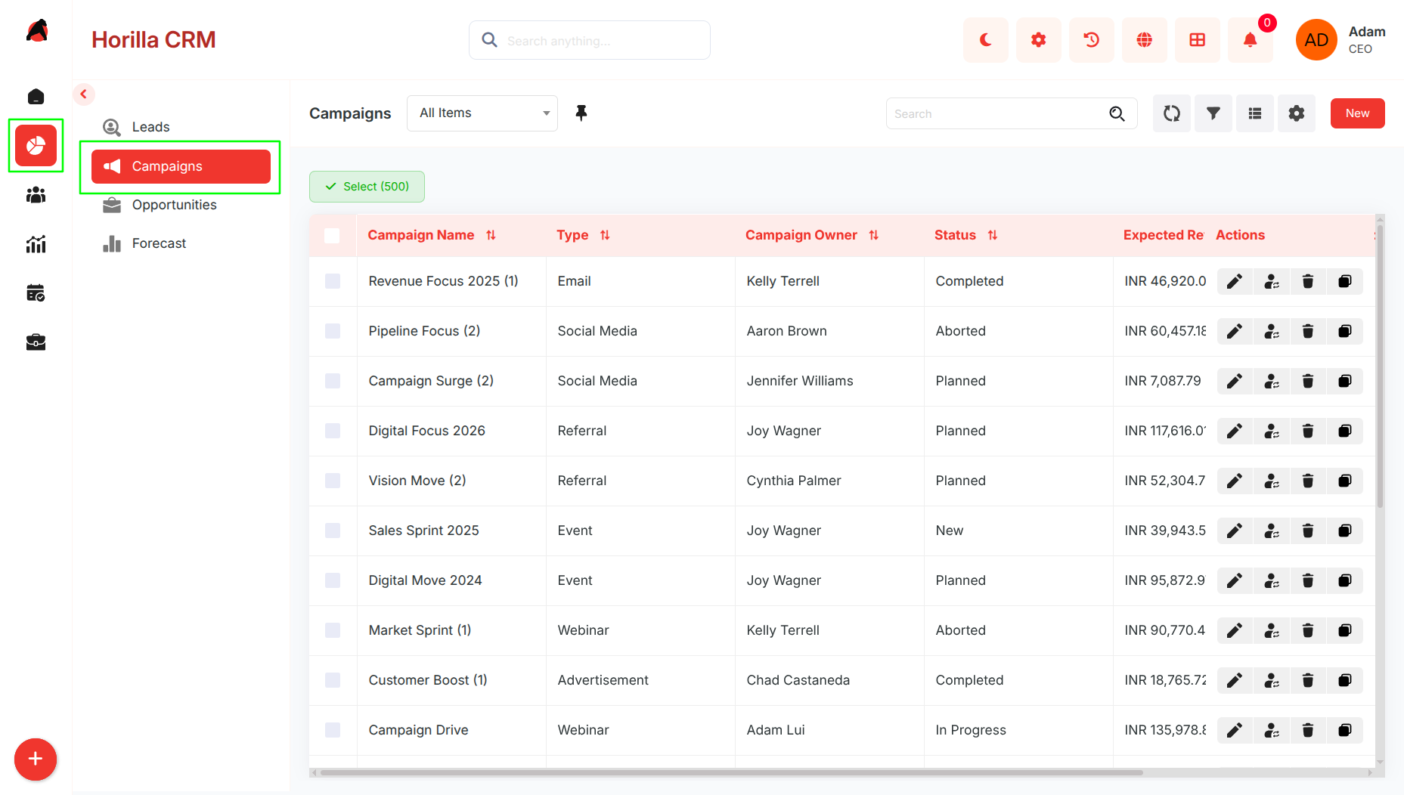Focus the Search anything field
Viewport: 1404px width, 795px height.
click(589, 40)
